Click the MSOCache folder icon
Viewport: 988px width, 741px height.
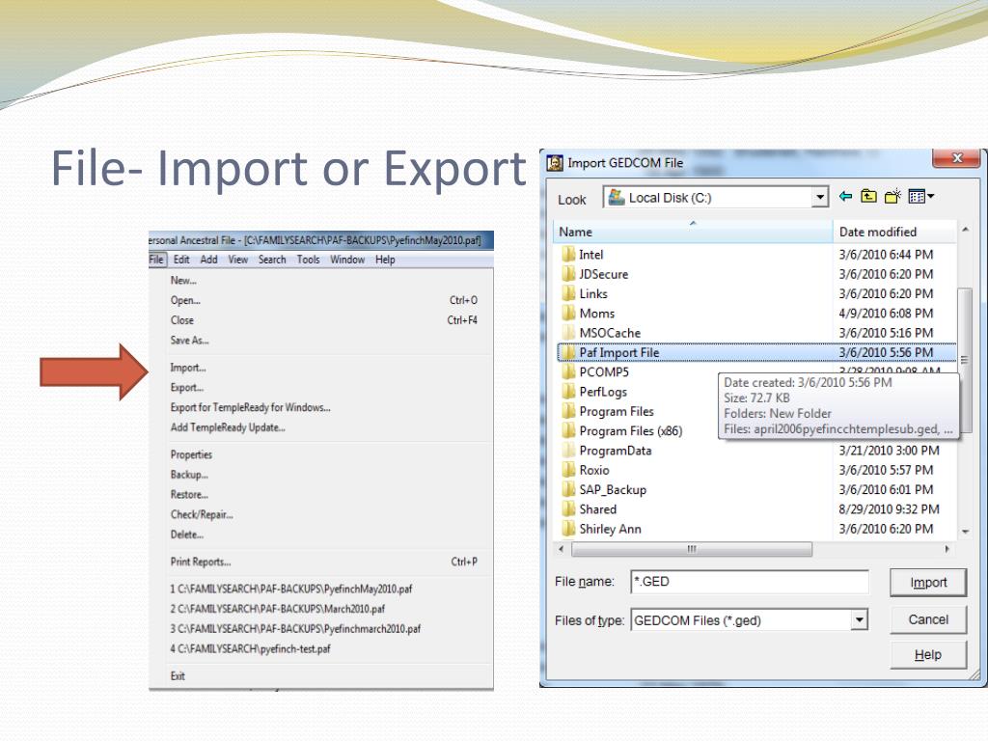pyautogui.click(x=568, y=333)
